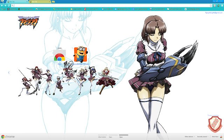Switch to the Most visited page
Image resolution: width=224 pixels, height=140 pixels.
[x=102, y=137]
